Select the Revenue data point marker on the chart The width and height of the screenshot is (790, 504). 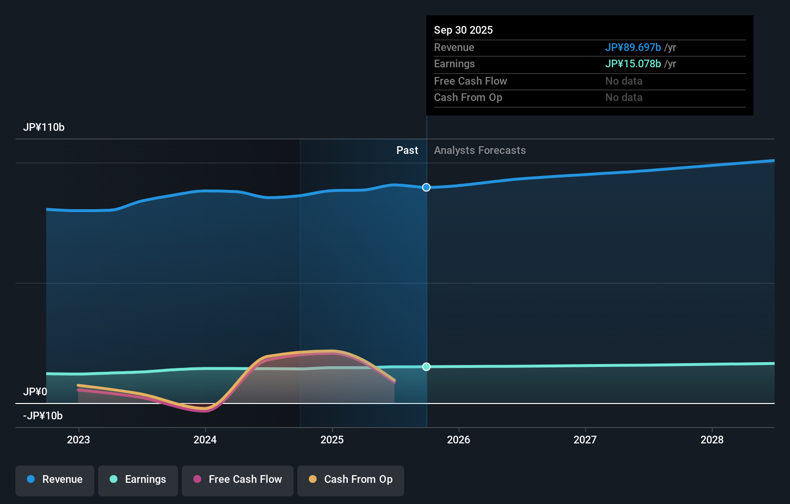426,188
